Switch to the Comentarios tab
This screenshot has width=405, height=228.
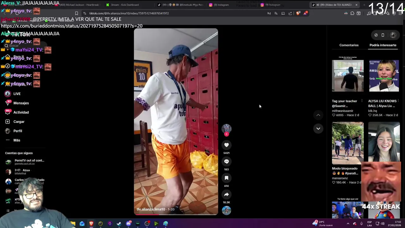point(349,45)
